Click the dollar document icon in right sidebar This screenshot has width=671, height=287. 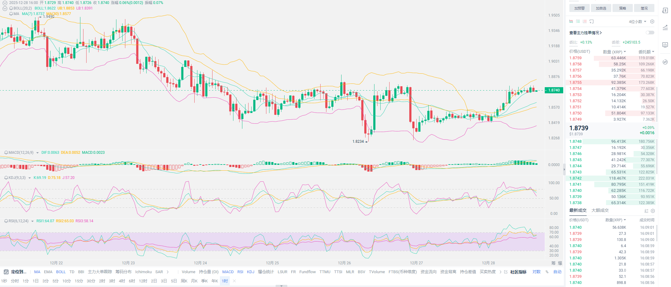[x=665, y=11]
